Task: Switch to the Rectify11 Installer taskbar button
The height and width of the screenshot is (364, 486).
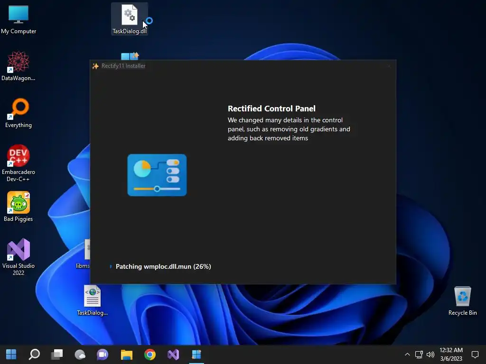Action: [x=196, y=355]
